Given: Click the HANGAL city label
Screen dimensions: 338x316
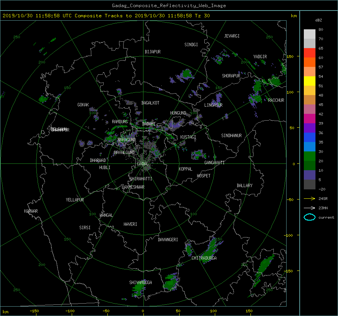Looking at the screenshot, I should (106, 215).
